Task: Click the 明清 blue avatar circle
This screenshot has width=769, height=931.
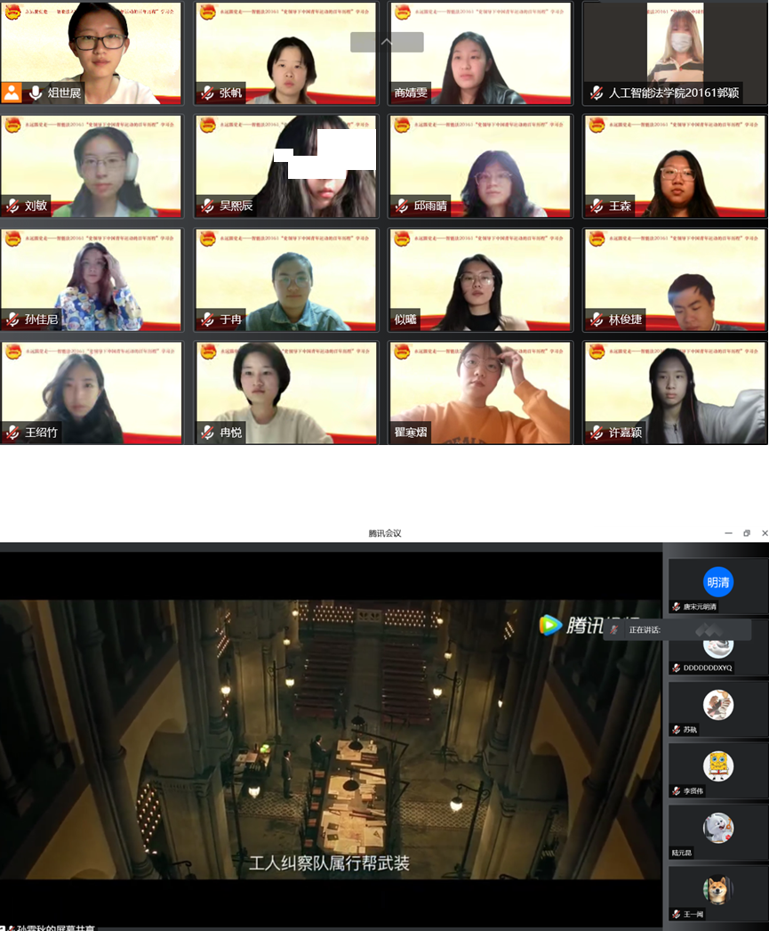Action: (x=718, y=582)
